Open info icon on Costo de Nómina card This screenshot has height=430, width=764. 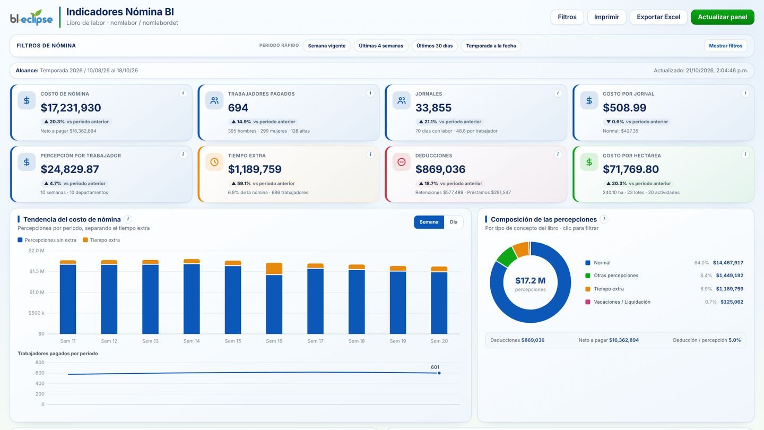pos(183,93)
